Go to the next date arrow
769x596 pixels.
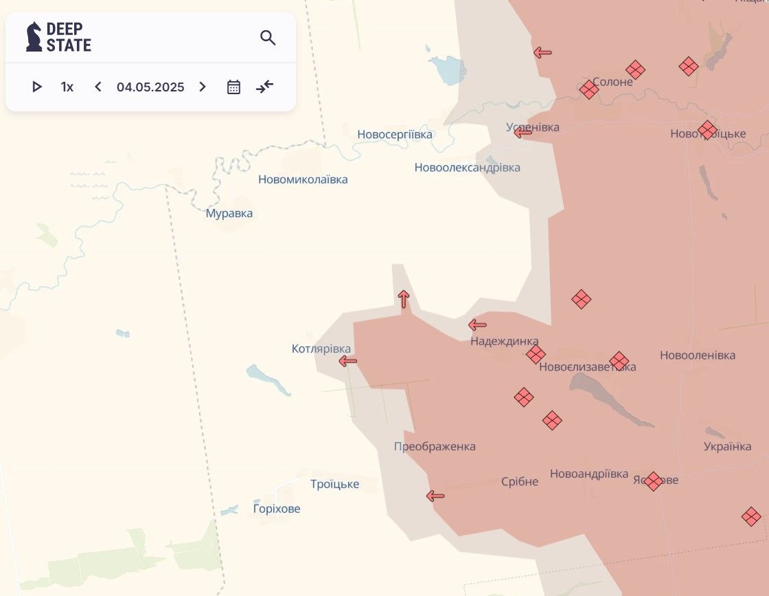tap(203, 87)
